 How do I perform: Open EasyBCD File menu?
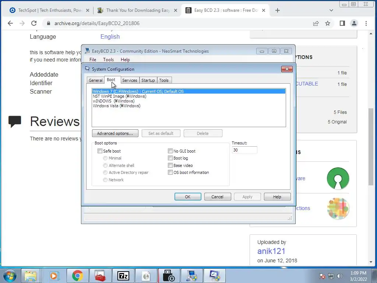[x=93, y=60]
